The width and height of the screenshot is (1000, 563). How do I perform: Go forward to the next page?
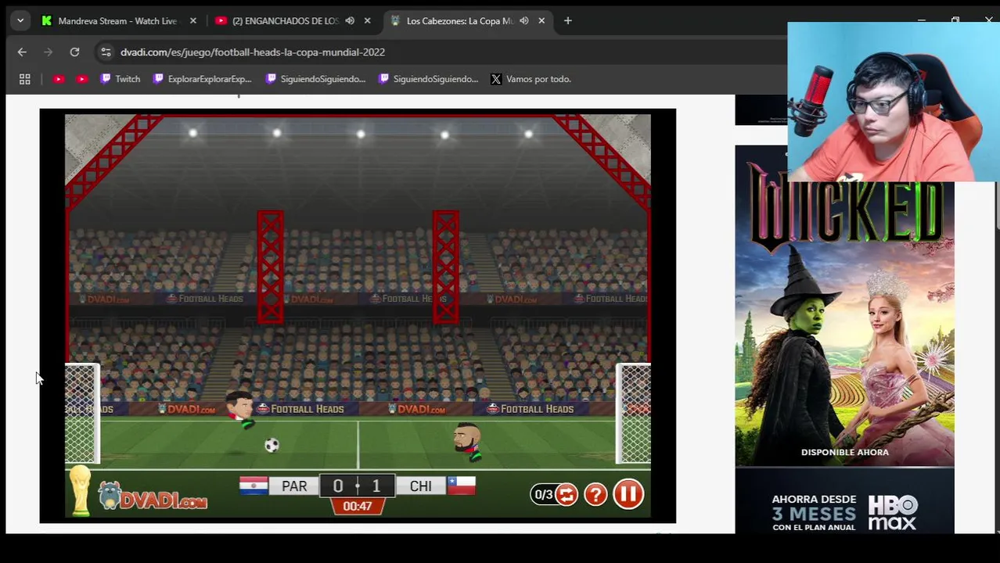48,52
